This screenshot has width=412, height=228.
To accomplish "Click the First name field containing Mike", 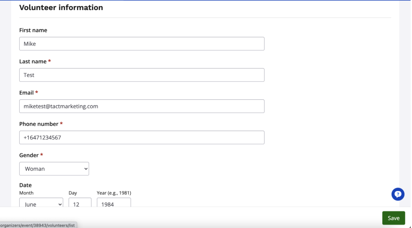I will click(142, 44).
